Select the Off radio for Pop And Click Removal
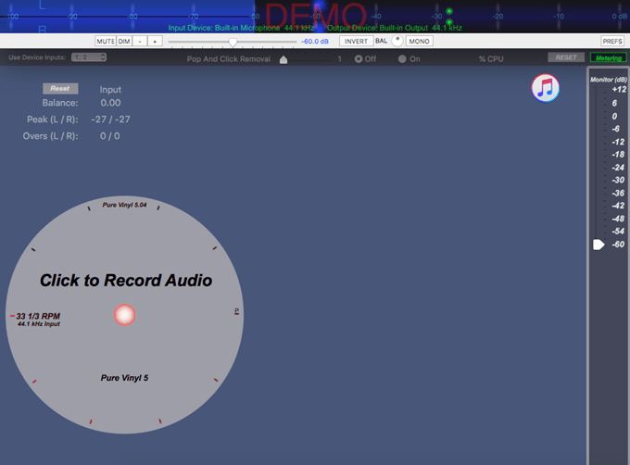 (359, 59)
